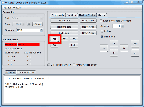
Task: Click Return to Zero button
Action: (x=64, y=27)
